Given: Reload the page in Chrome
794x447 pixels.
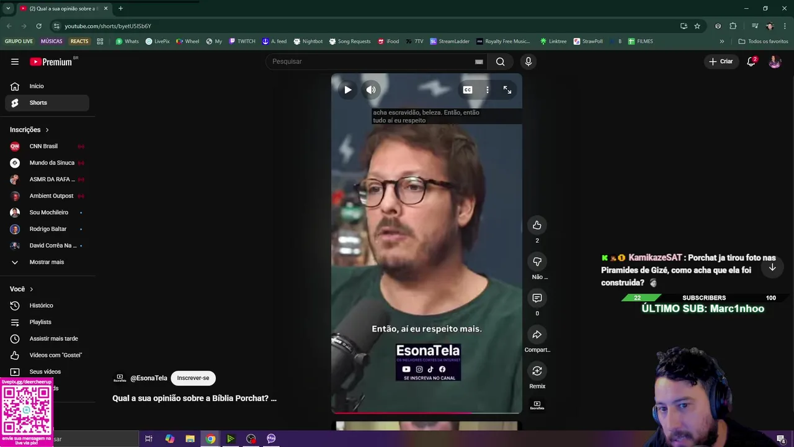Looking at the screenshot, I should click(38, 26).
